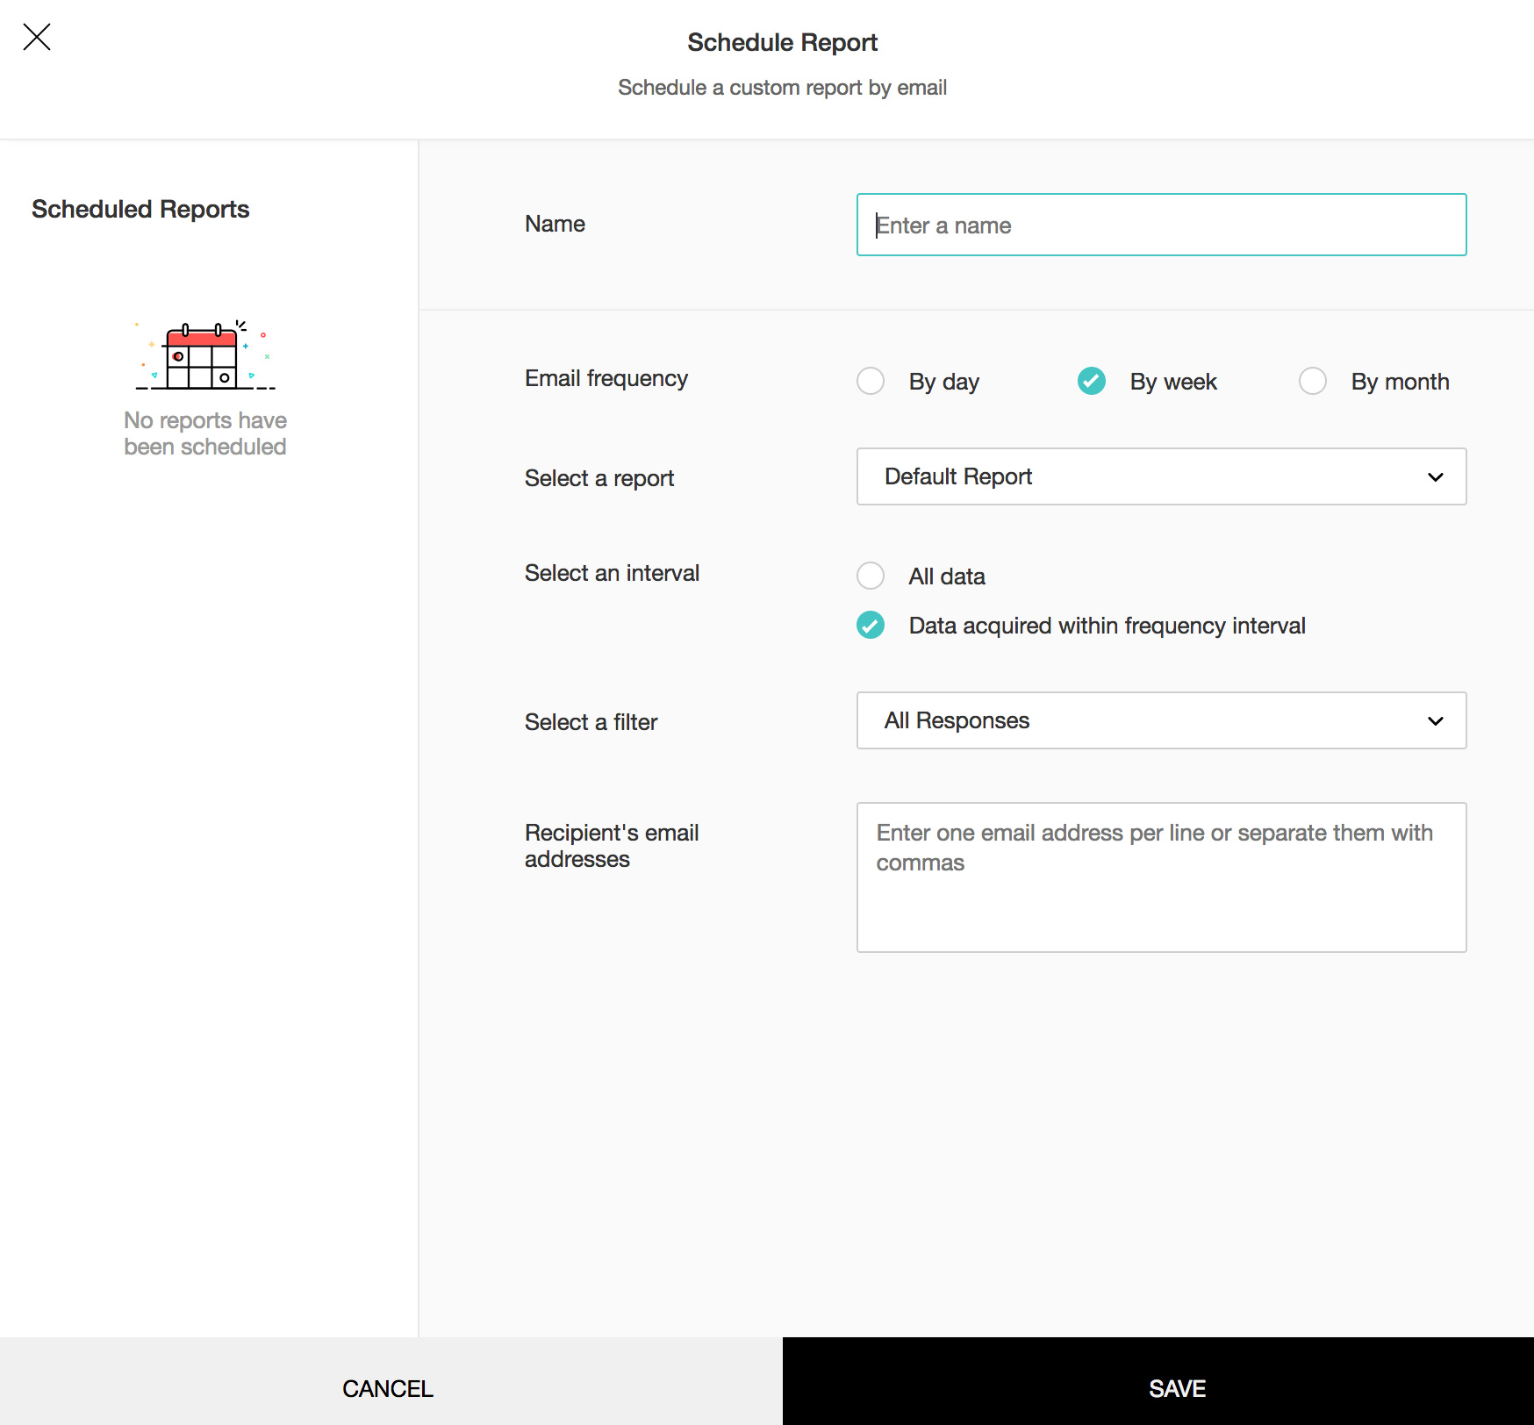Click the recipient email addresses text area
Viewport: 1534px width, 1425px height.
pyautogui.click(x=1160, y=877)
